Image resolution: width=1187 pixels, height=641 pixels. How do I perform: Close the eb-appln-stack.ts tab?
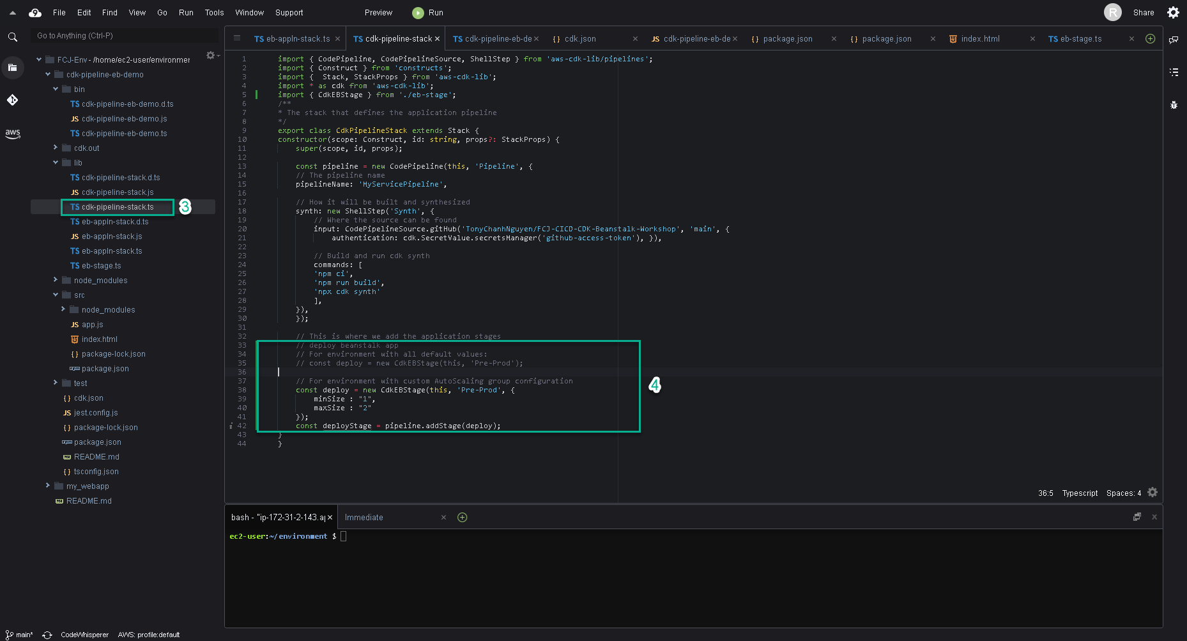[337, 39]
